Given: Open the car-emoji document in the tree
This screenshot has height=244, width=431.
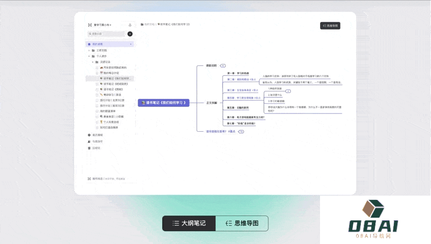Looking at the screenshot, I should pos(113,67).
